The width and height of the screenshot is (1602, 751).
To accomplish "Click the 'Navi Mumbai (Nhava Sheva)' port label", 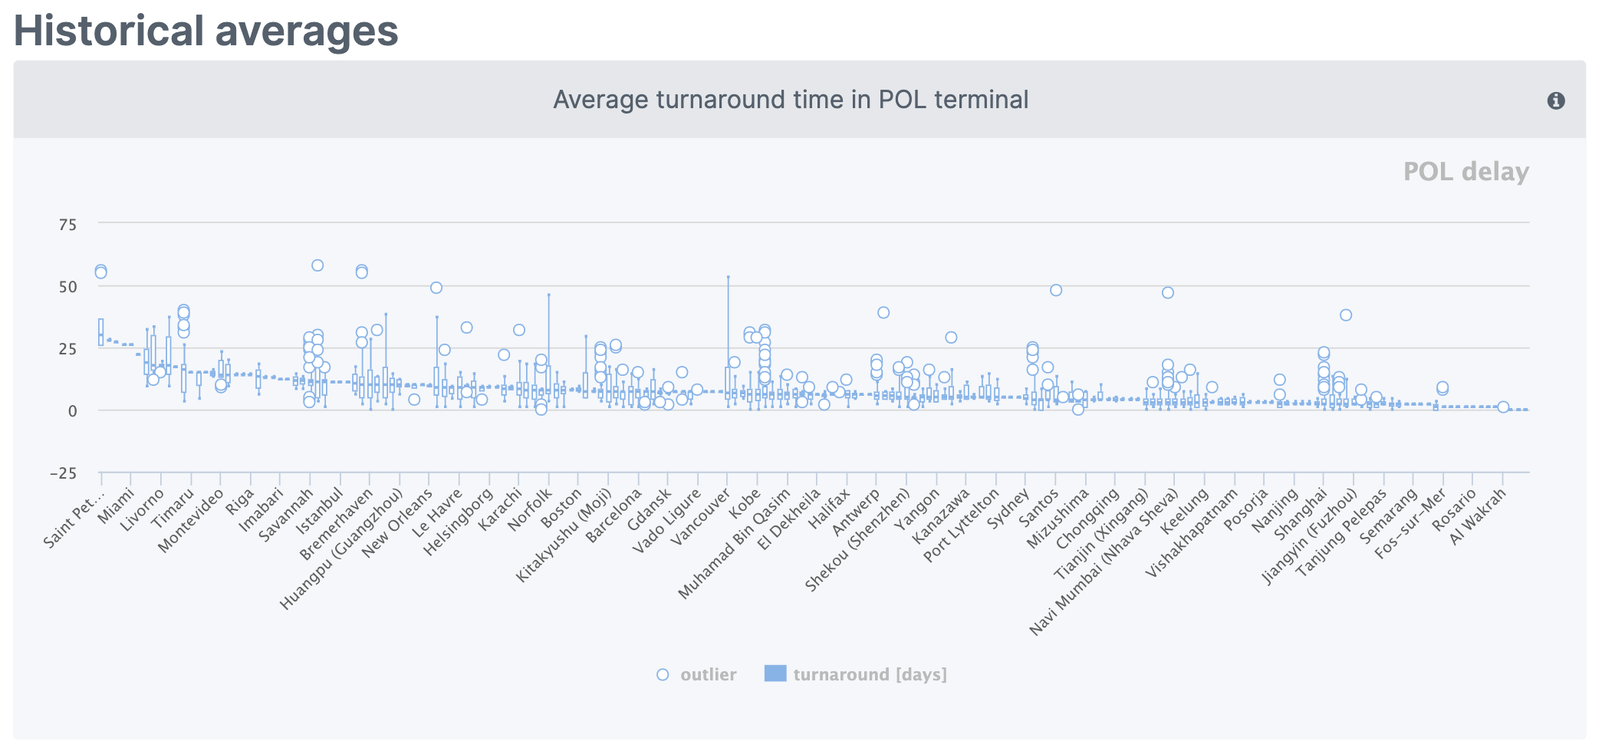I will click(x=1105, y=562).
